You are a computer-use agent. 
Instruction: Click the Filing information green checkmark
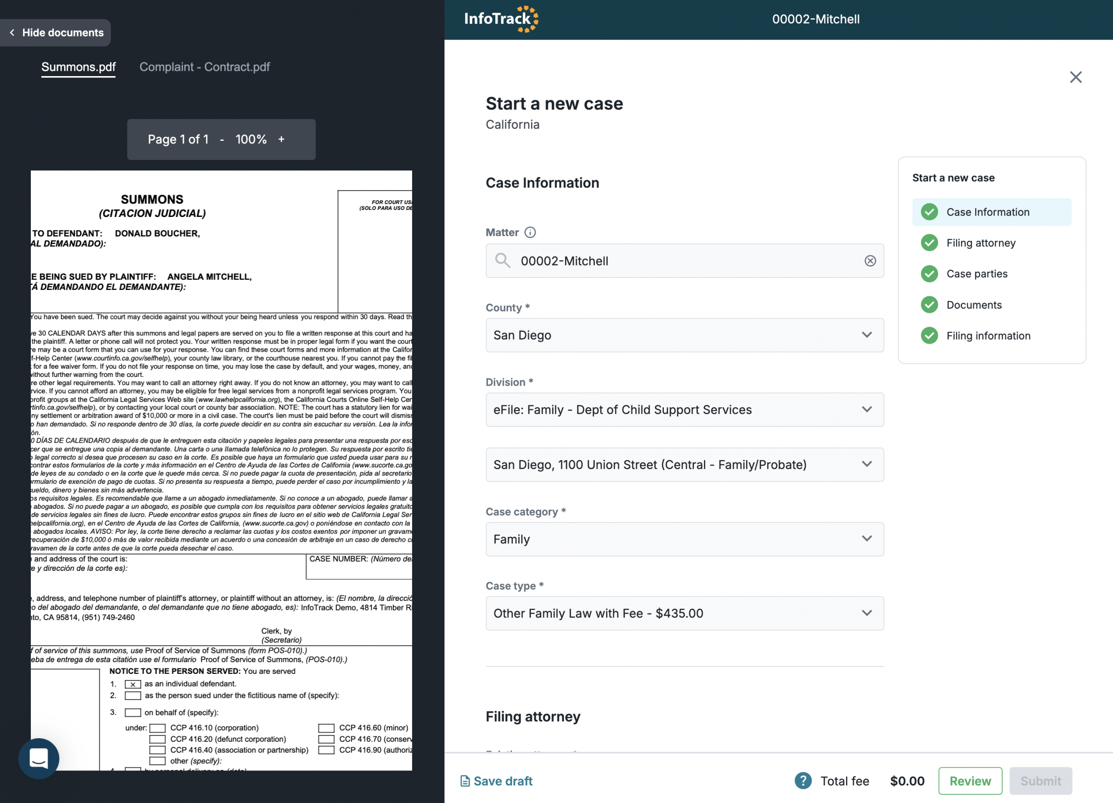point(929,335)
